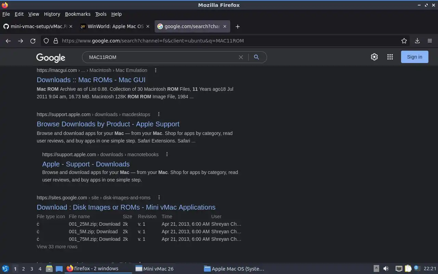Open Downloads :: Mac ROMs - Mac GUI link
Image resolution: width=438 pixels, height=274 pixels.
coord(91,80)
